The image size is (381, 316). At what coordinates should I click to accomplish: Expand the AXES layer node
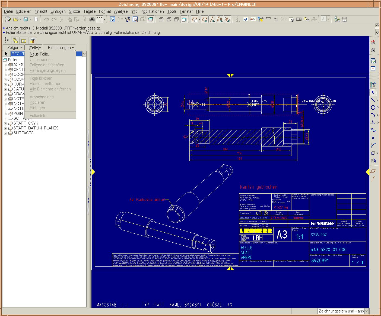[5, 65]
